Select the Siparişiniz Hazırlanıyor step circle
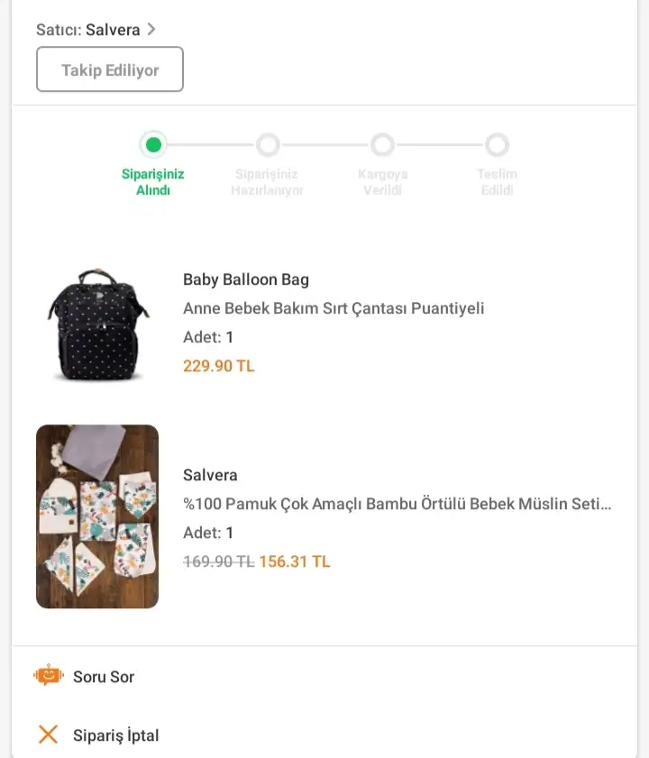 (x=268, y=144)
